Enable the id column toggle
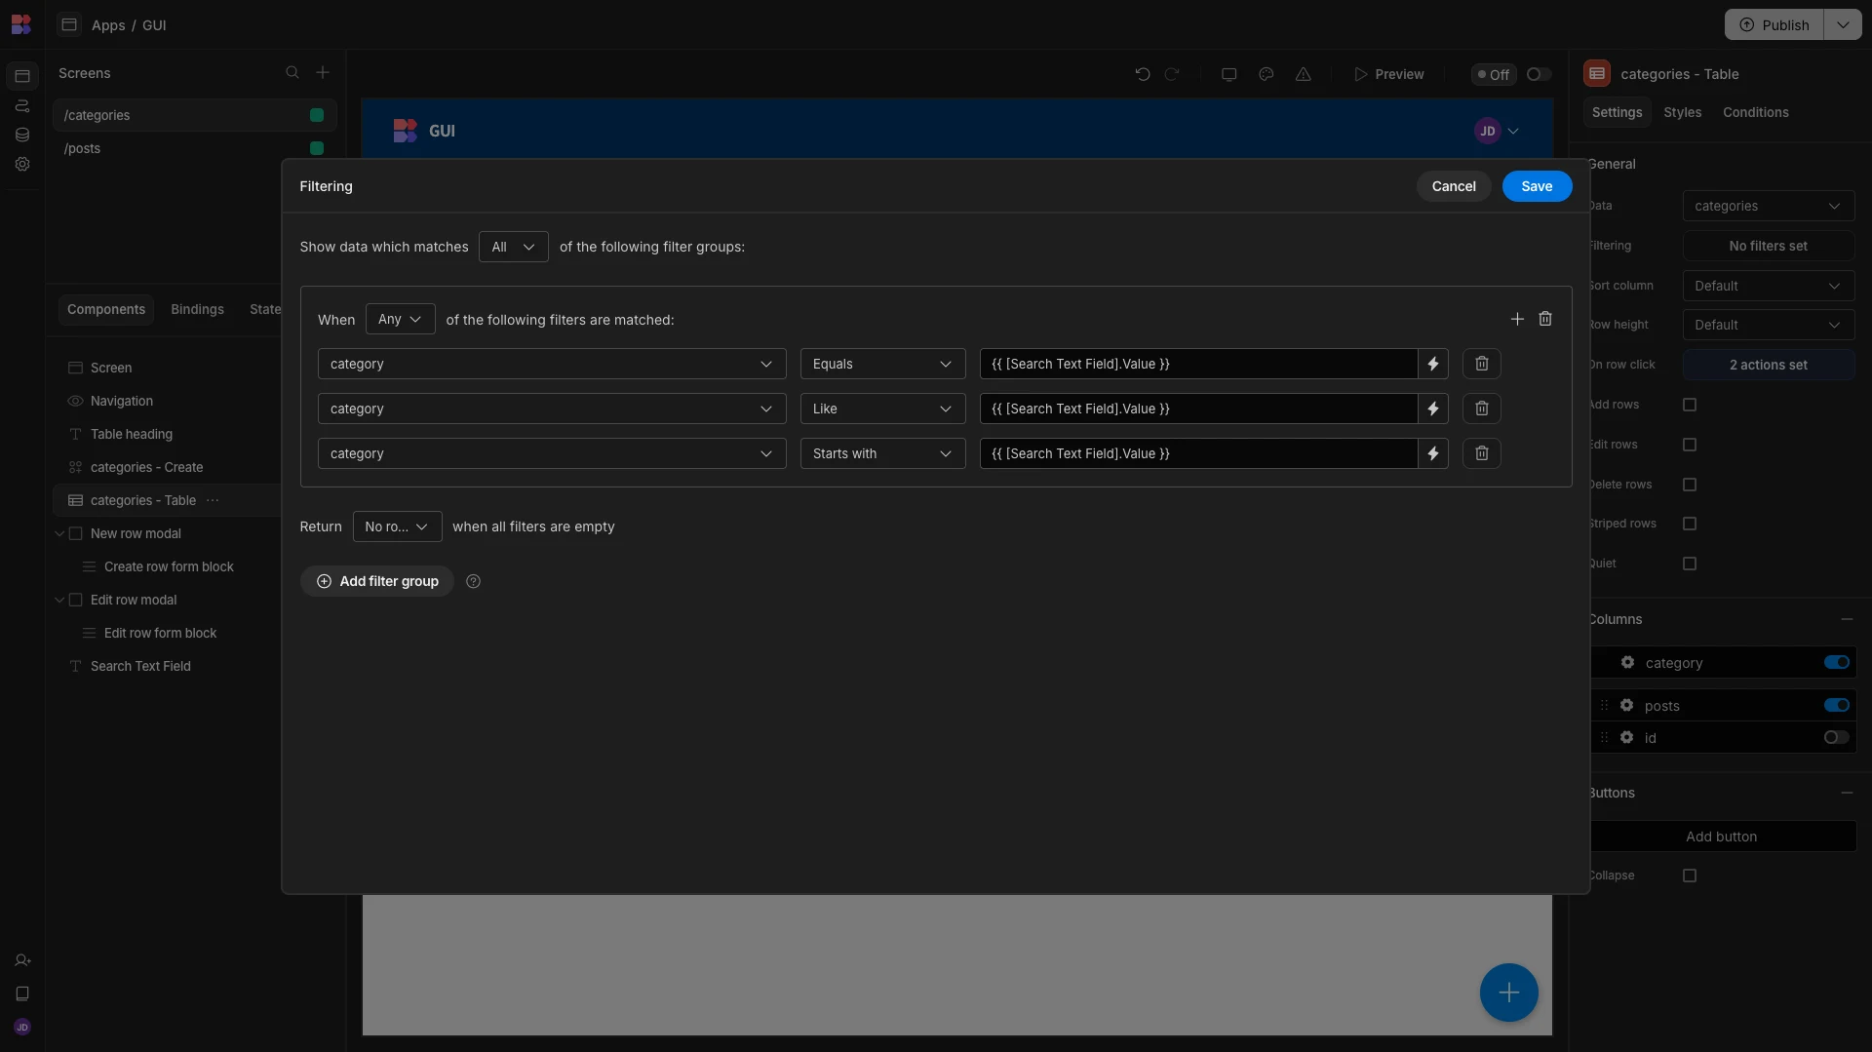Screen dimensions: 1872x1052 click(1836, 737)
